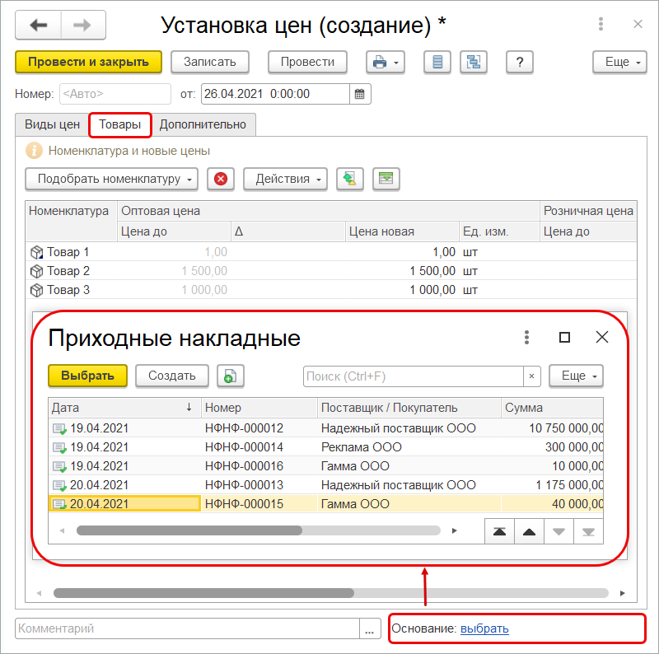Go forward with the right arrow button
Screen dimensions: 659x654
click(x=83, y=26)
